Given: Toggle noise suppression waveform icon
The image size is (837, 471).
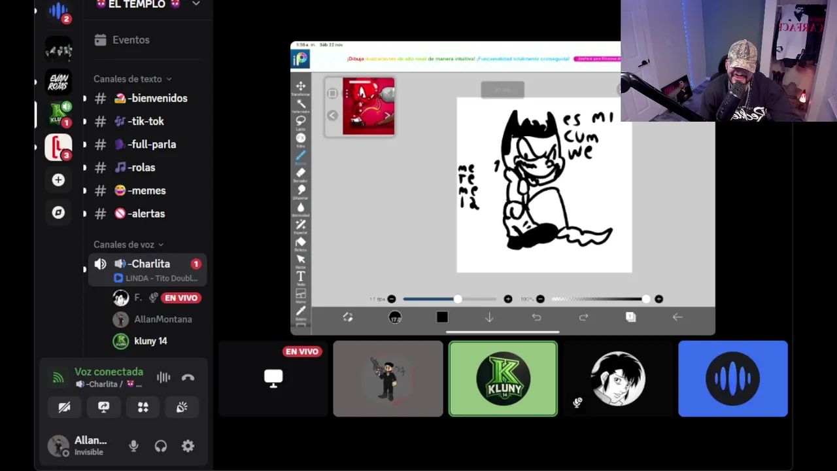Looking at the screenshot, I should [x=163, y=377].
